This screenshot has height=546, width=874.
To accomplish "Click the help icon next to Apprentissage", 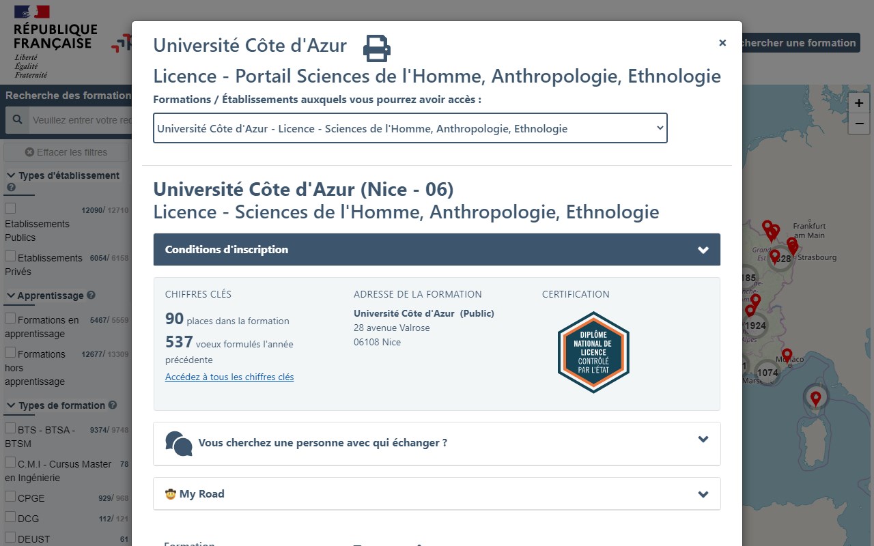I will pyautogui.click(x=91, y=296).
